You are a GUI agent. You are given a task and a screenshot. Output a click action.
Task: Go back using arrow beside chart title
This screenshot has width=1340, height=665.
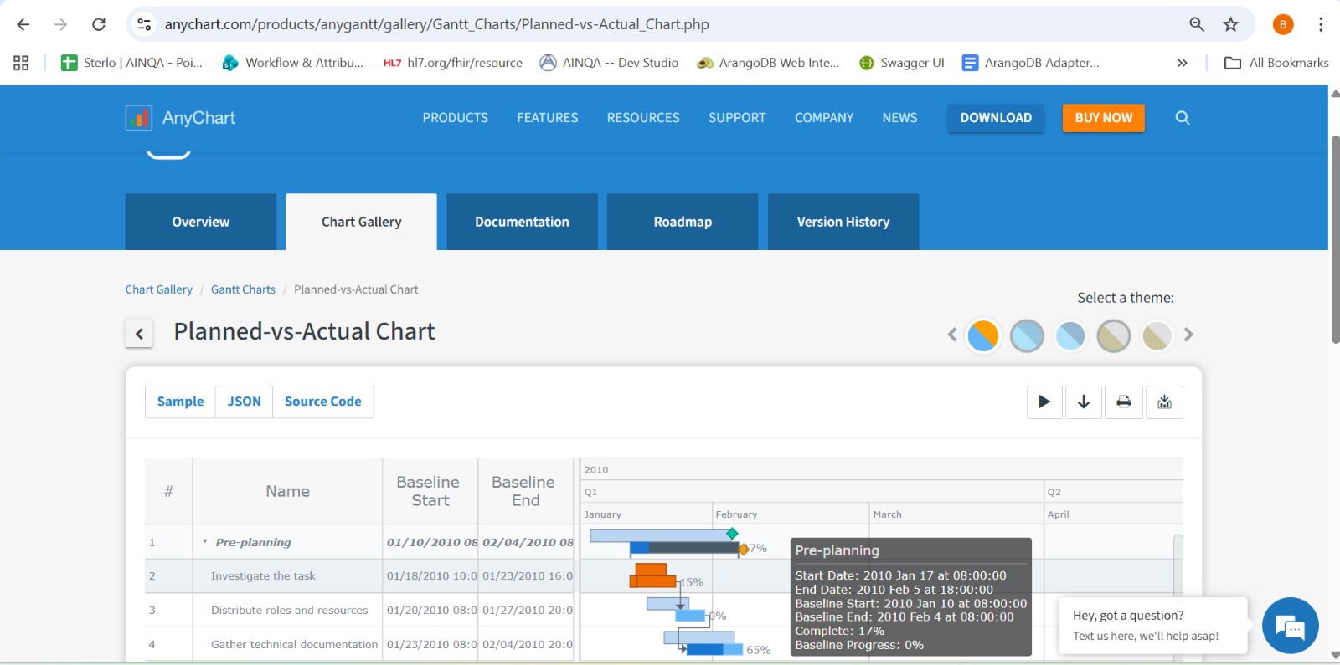click(139, 334)
